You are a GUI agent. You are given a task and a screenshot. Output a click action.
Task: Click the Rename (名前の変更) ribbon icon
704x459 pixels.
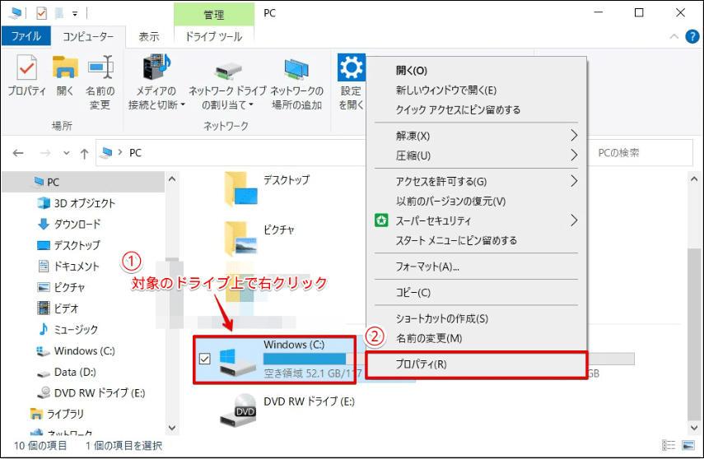coord(100,69)
